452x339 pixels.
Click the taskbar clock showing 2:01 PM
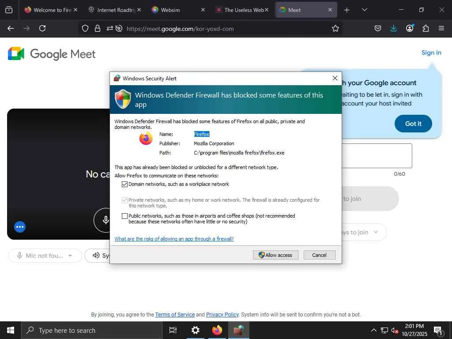pos(414,330)
